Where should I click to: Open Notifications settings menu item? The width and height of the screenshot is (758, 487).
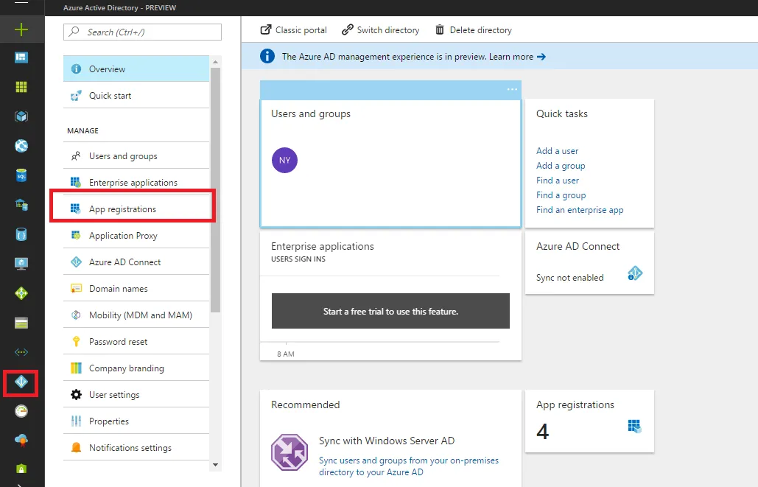[136, 448]
